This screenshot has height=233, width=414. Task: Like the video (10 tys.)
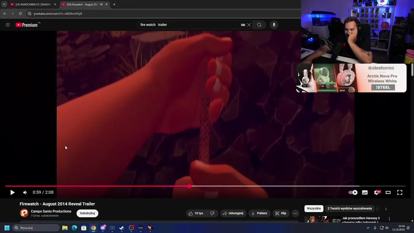[196, 213]
